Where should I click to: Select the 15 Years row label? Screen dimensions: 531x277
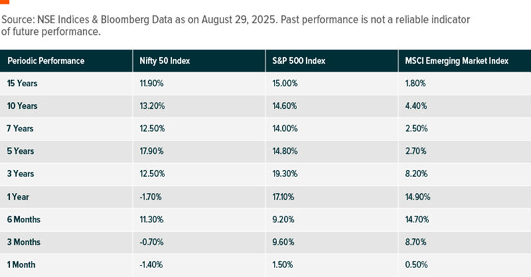22,83
